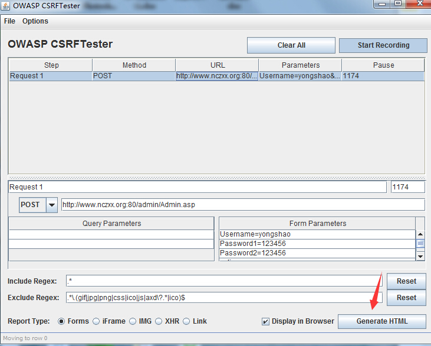Minimize the CSRFTester window
Image resolution: width=431 pixels, height=346 pixels.
[x=382, y=4]
